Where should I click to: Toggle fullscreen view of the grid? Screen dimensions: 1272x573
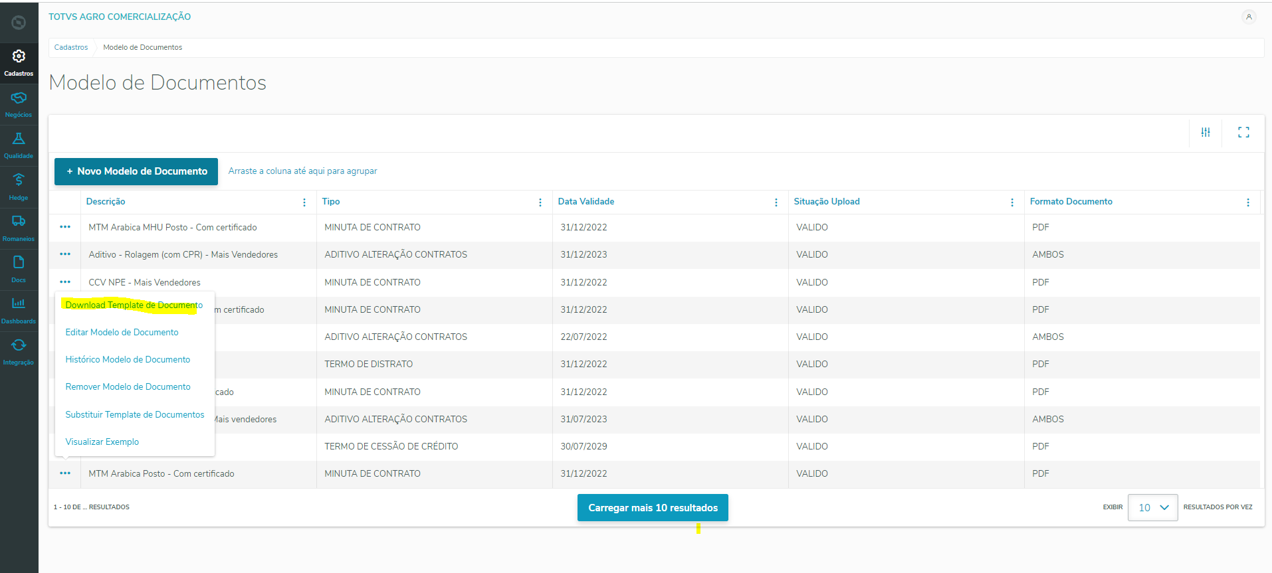(1243, 133)
